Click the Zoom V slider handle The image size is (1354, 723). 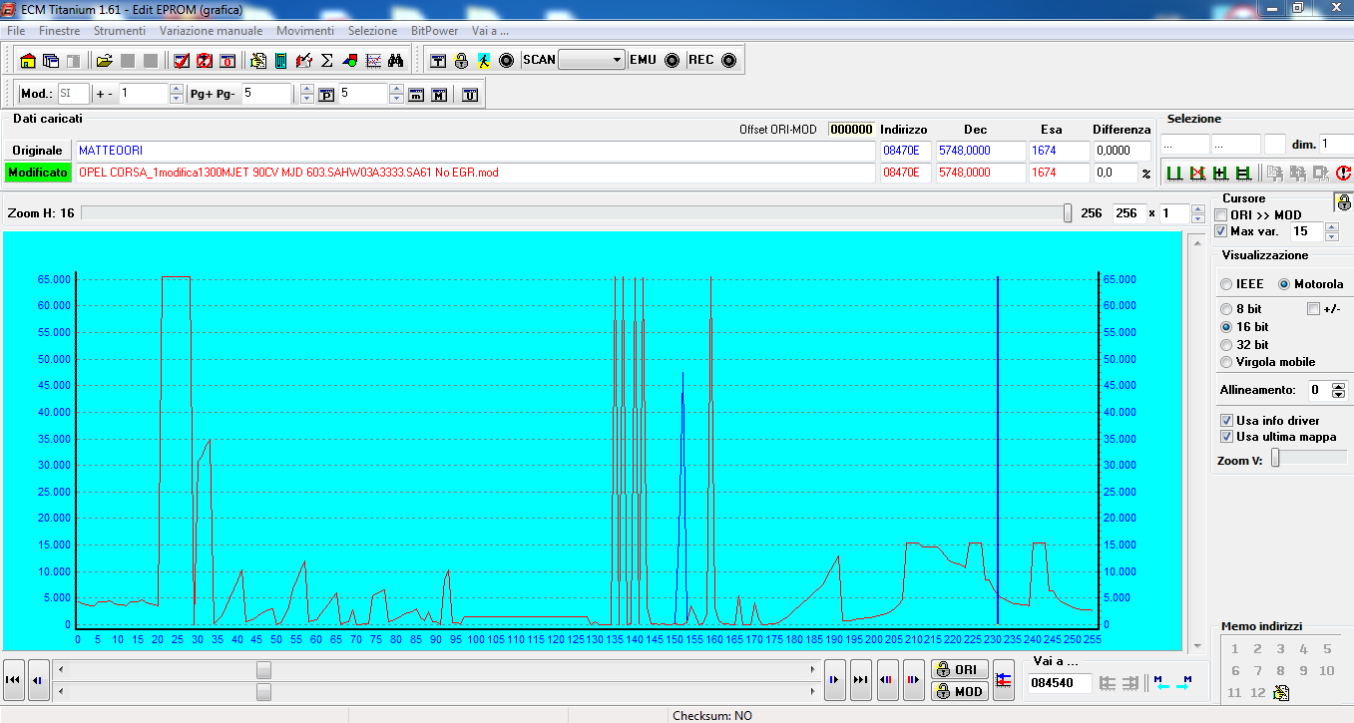tap(1274, 459)
